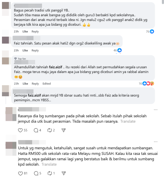This screenshot has height=179, width=164.
Task: Repost the 'Untuk yg mengutuk' post
Action: 50,173
